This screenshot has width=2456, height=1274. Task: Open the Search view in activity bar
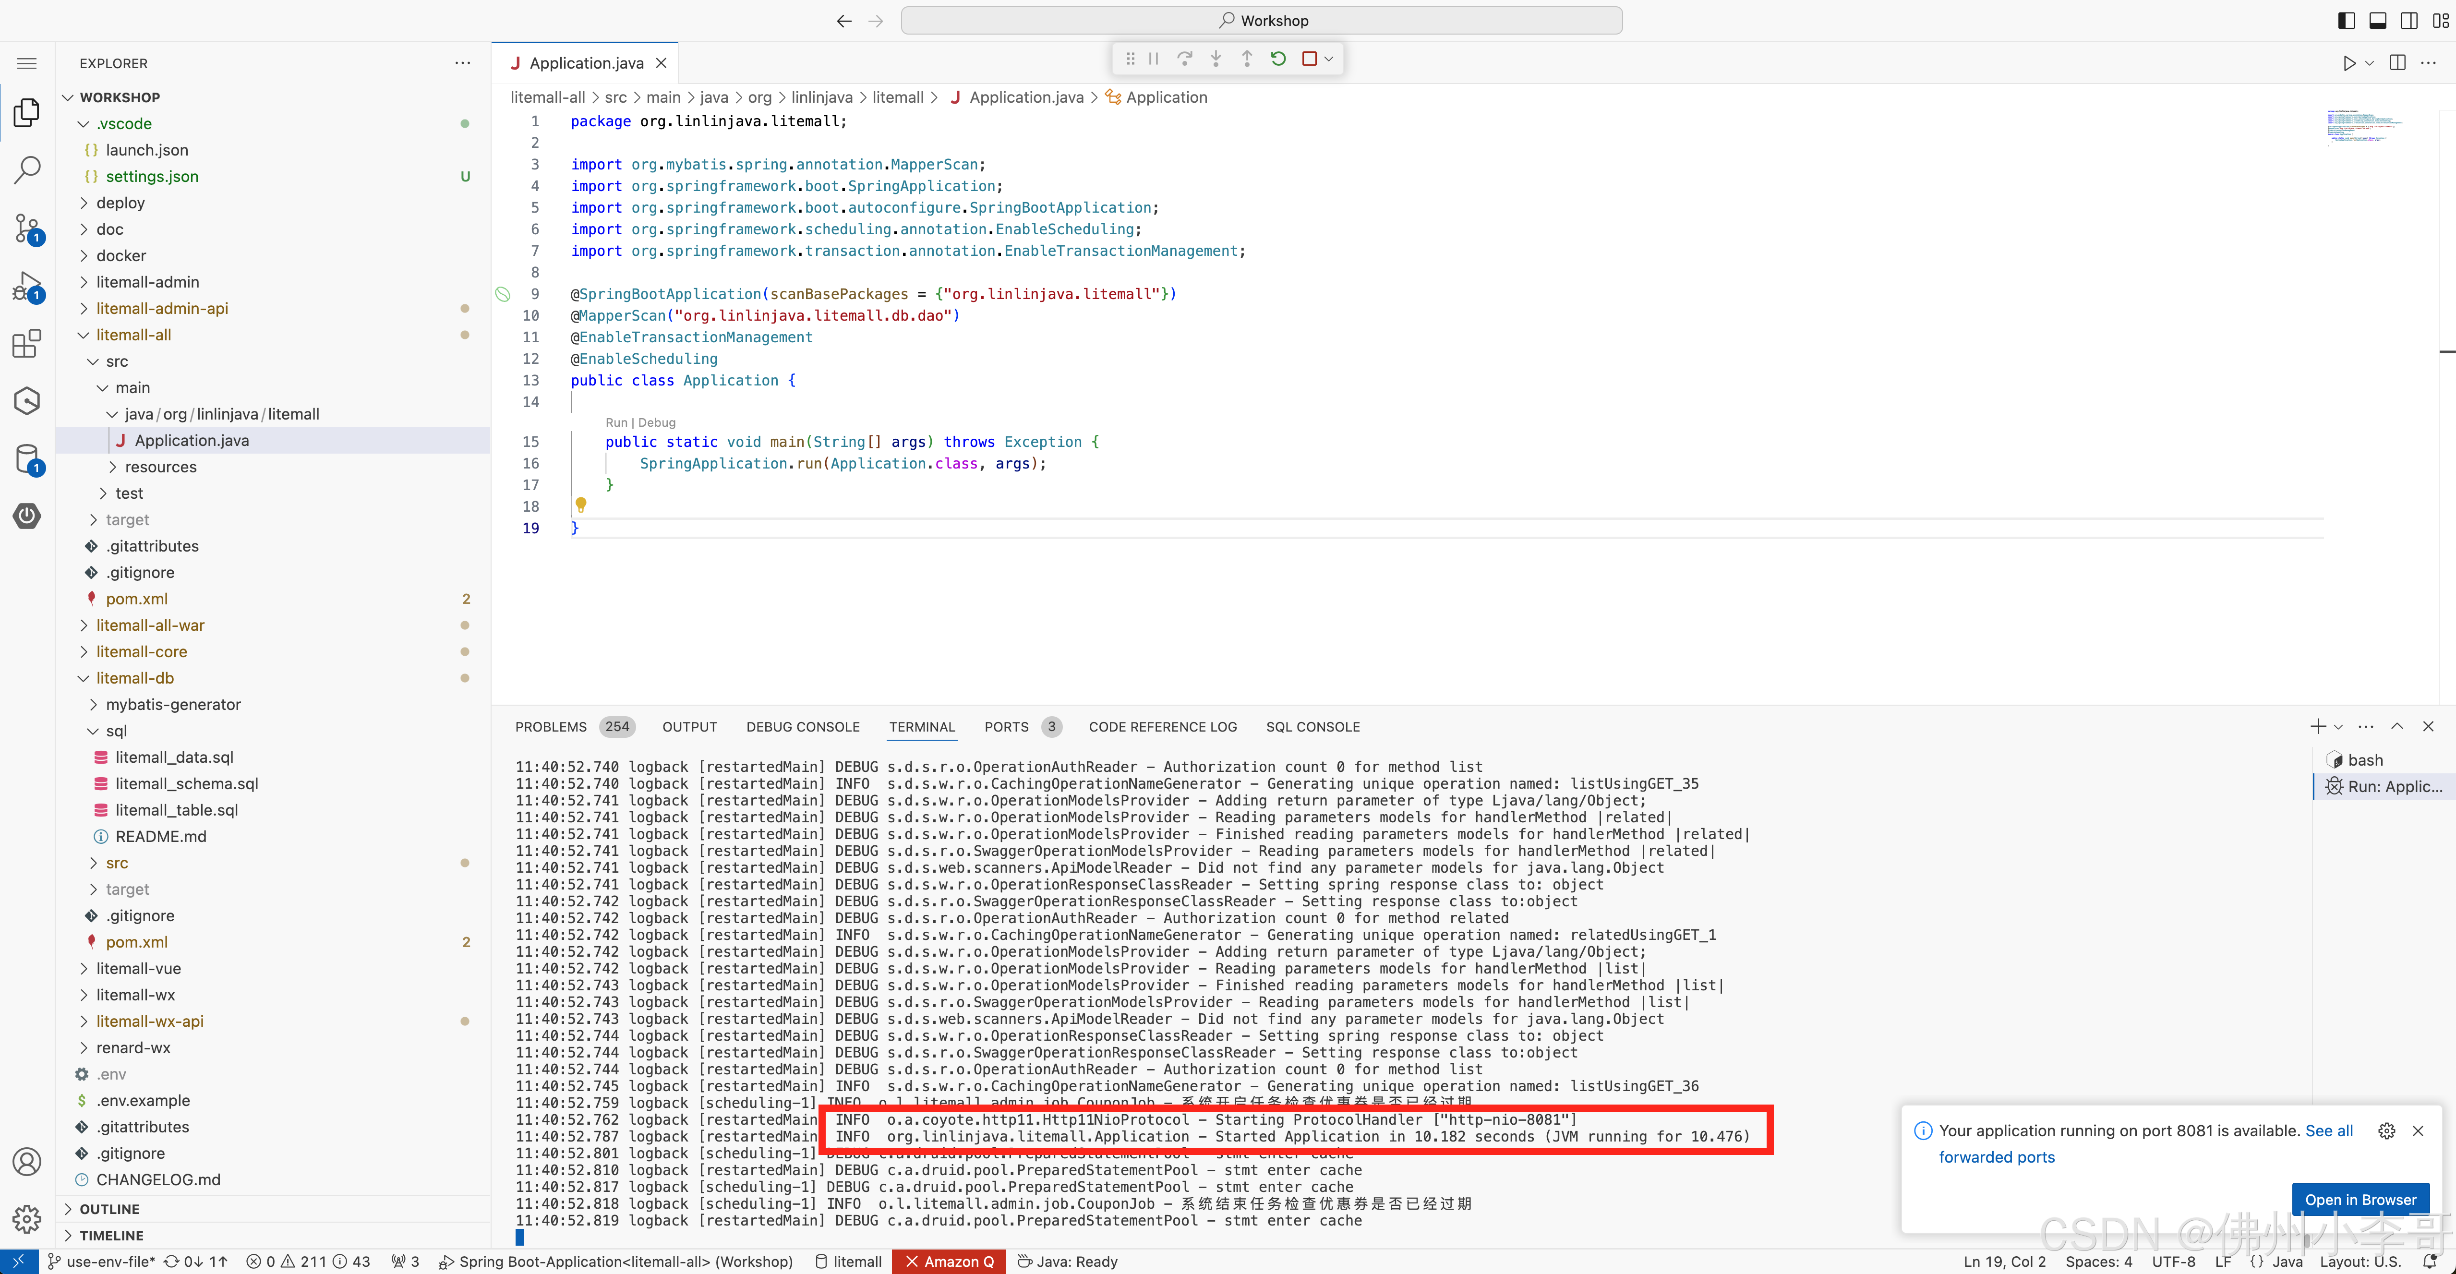(x=27, y=170)
